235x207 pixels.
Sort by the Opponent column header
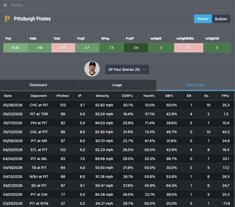tap(39, 96)
